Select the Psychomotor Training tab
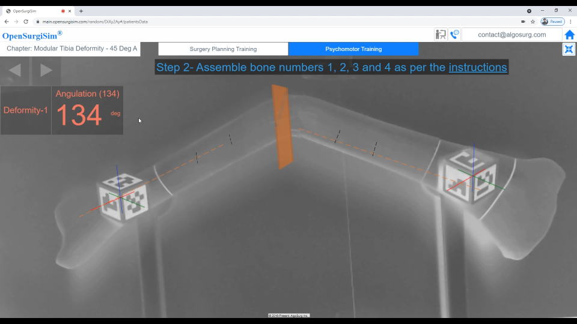The height and width of the screenshot is (324, 577). [x=353, y=49]
